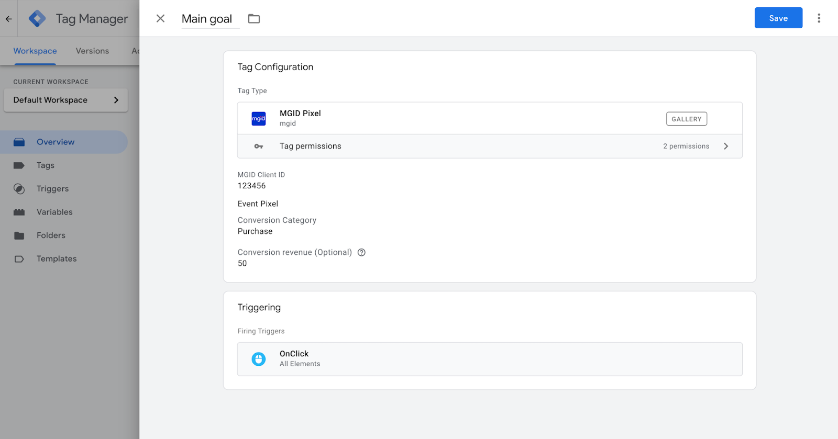Open the Default Workspace selector

66,100
